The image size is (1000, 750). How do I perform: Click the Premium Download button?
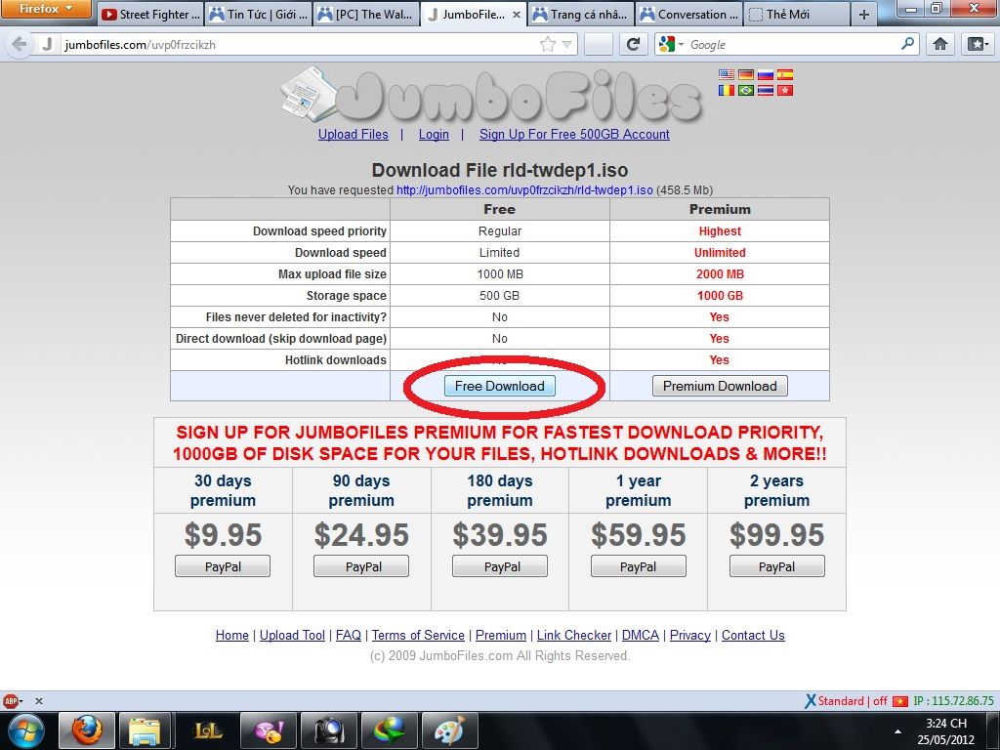click(720, 386)
